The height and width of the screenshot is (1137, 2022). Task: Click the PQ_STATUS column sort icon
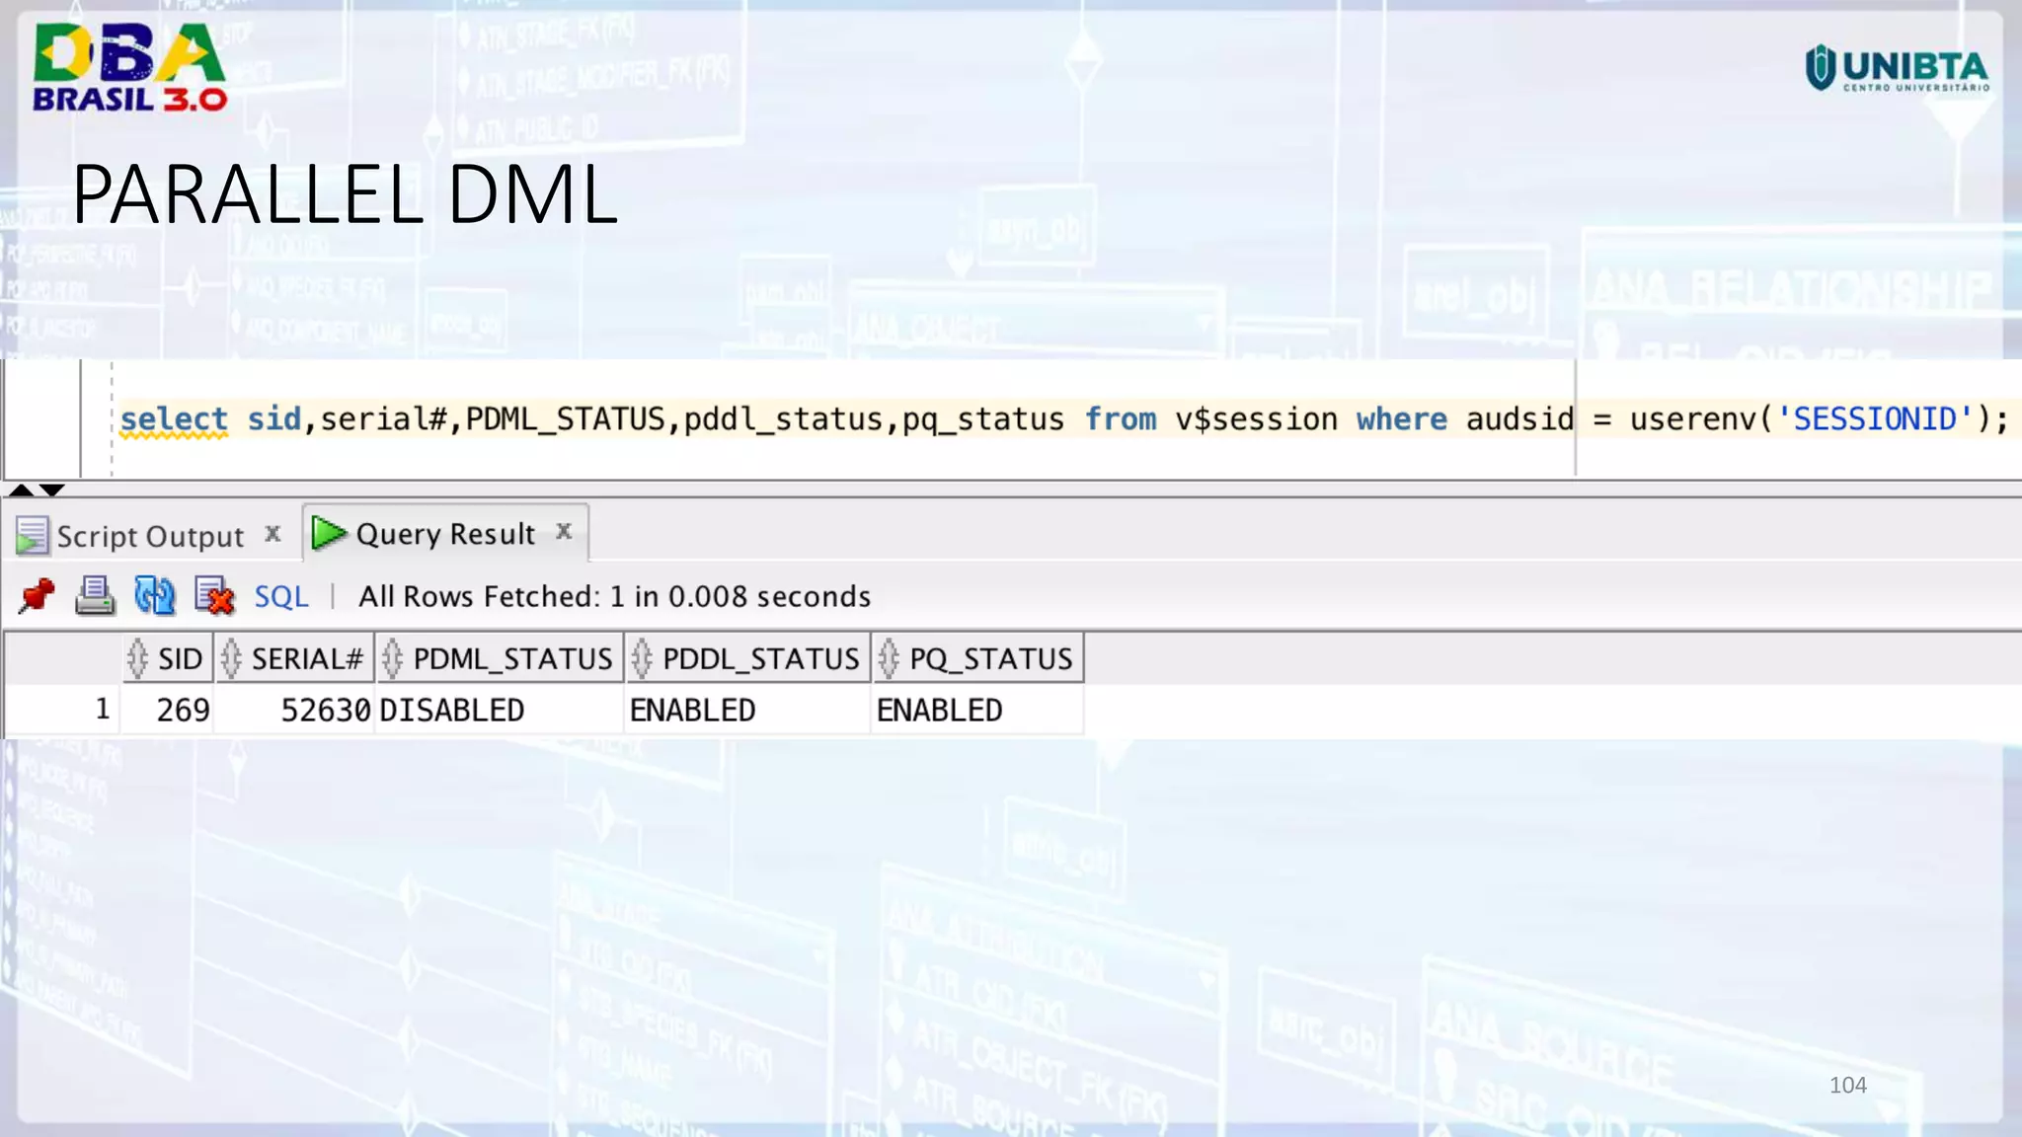(889, 658)
